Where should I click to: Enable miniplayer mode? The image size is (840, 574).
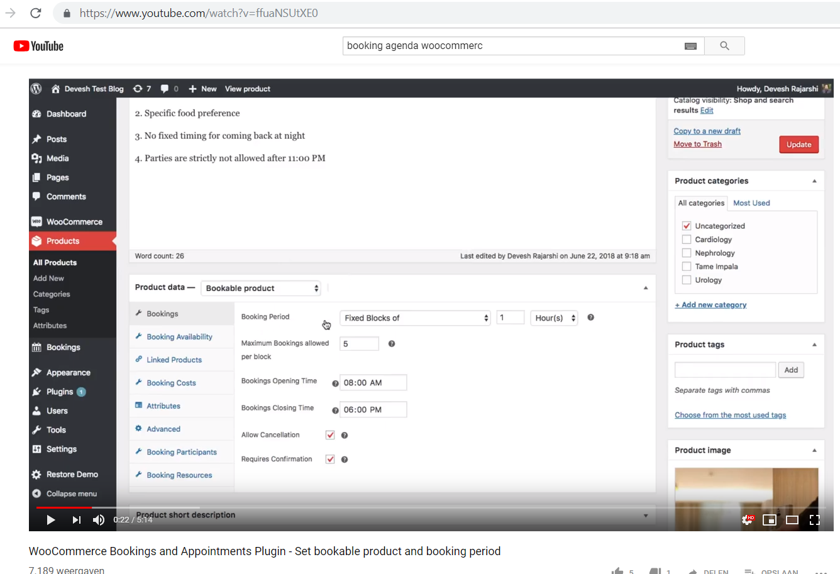pos(770,519)
